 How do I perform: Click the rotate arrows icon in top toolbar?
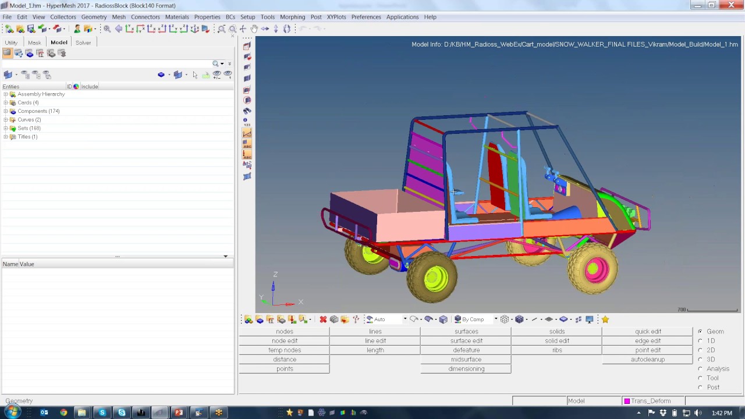click(x=286, y=29)
